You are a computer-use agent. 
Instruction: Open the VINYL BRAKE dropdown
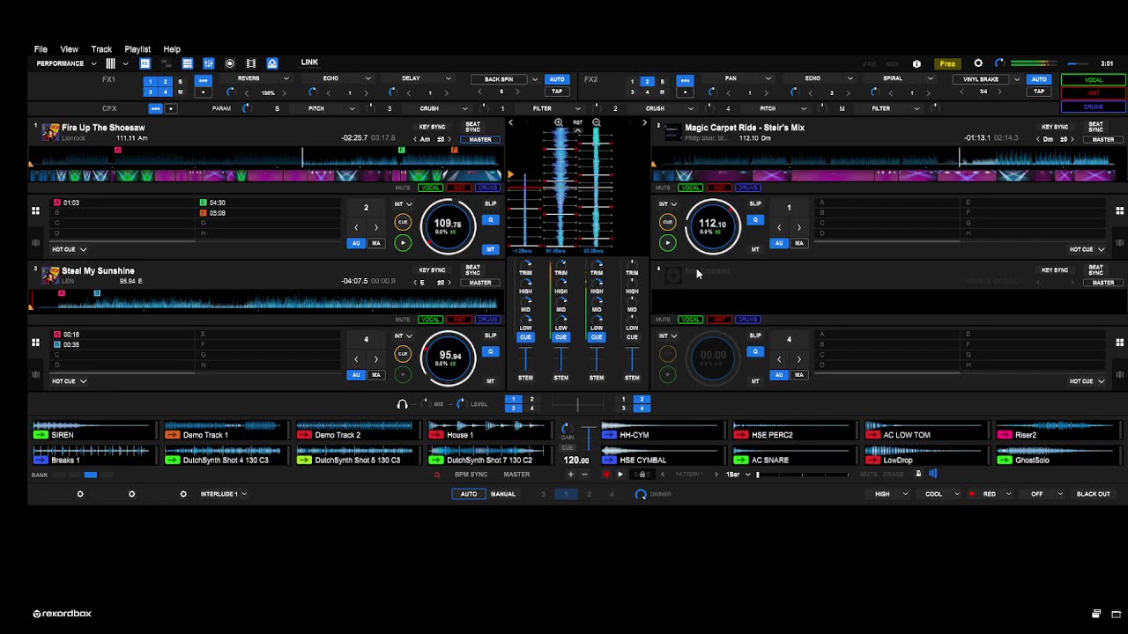(1017, 79)
